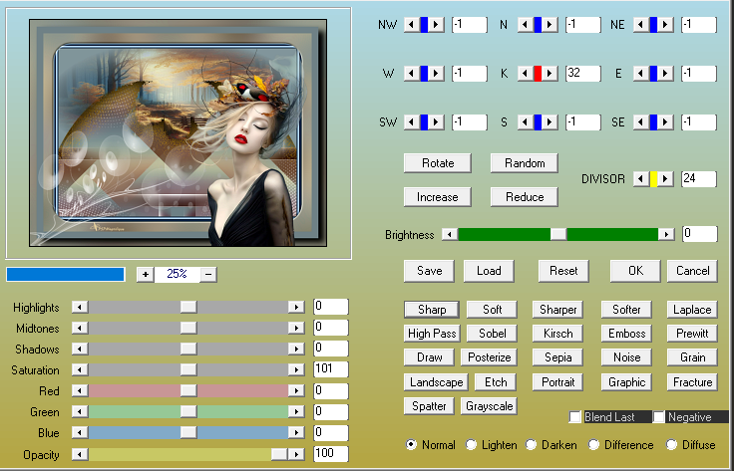Viewport: 734px width, 471px height.
Task: Apply the Laplace preset
Action: click(692, 310)
